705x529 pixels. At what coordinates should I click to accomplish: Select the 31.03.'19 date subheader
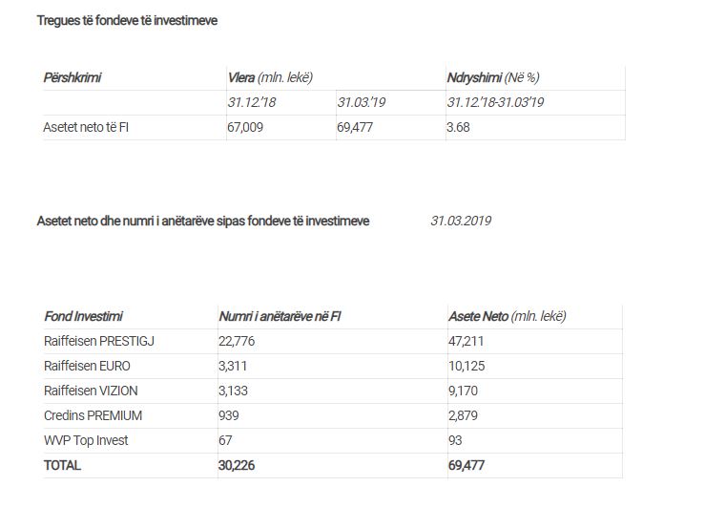point(361,102)
